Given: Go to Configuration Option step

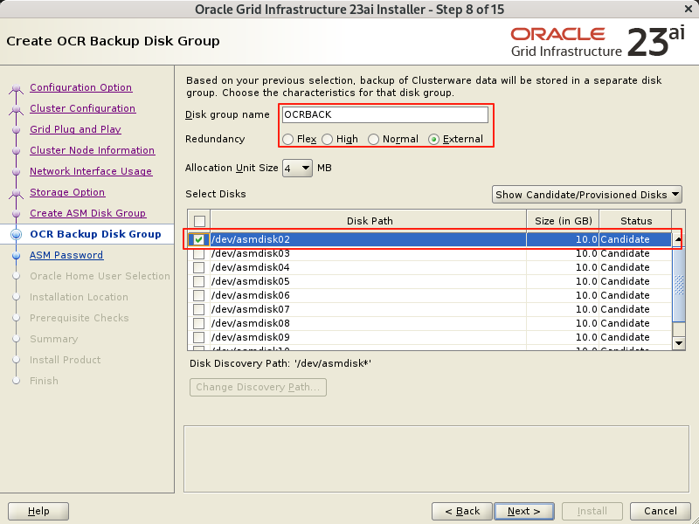Looking at the screenshot, I should coord(80,87).
